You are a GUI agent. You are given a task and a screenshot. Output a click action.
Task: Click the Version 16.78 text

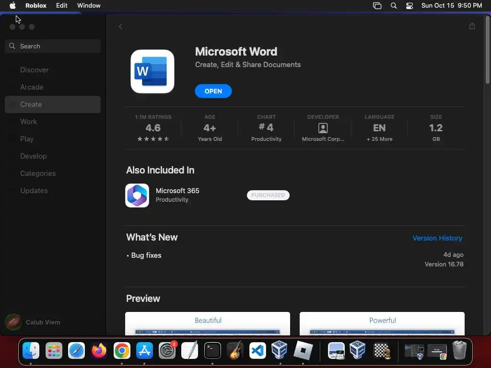[444, 264]
